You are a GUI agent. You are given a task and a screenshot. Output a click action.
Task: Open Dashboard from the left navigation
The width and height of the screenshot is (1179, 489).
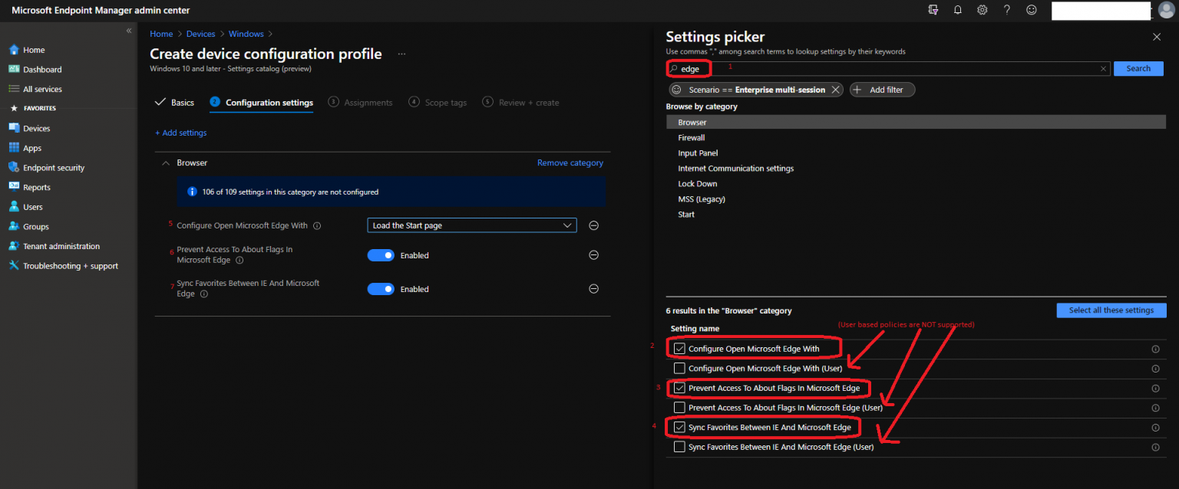point(41,69)
